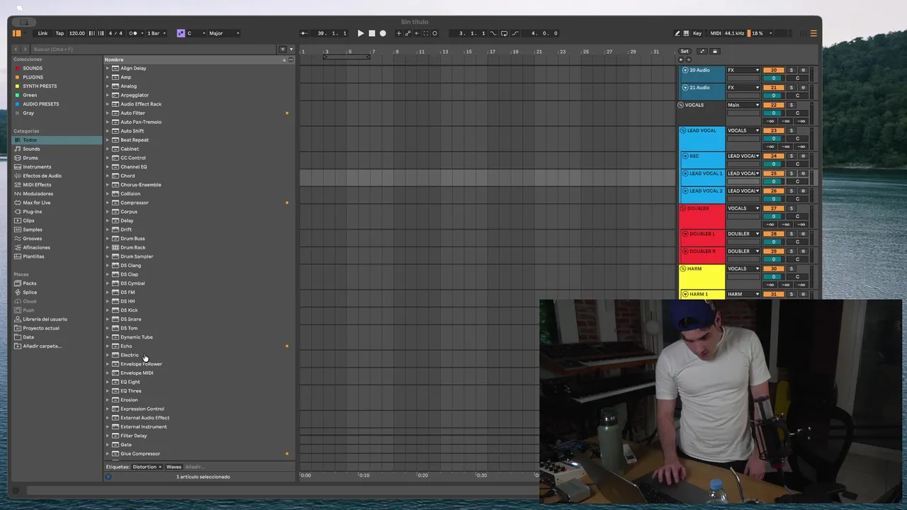Toggle track activator 23 on LEAD VOCAL
The height and width of the screenshot is (510, 907).
pos(774,130)
